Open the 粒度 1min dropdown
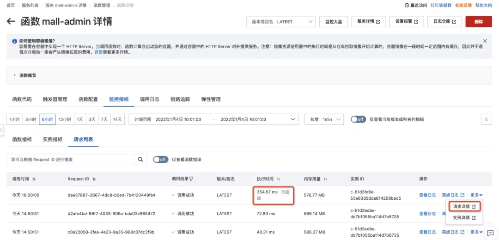499x240 pixels. [x=324, y=119]
